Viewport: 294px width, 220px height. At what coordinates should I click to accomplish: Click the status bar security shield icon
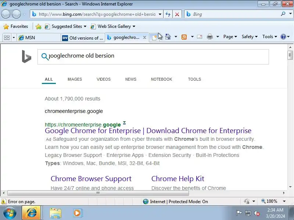[x=247, y=201]
